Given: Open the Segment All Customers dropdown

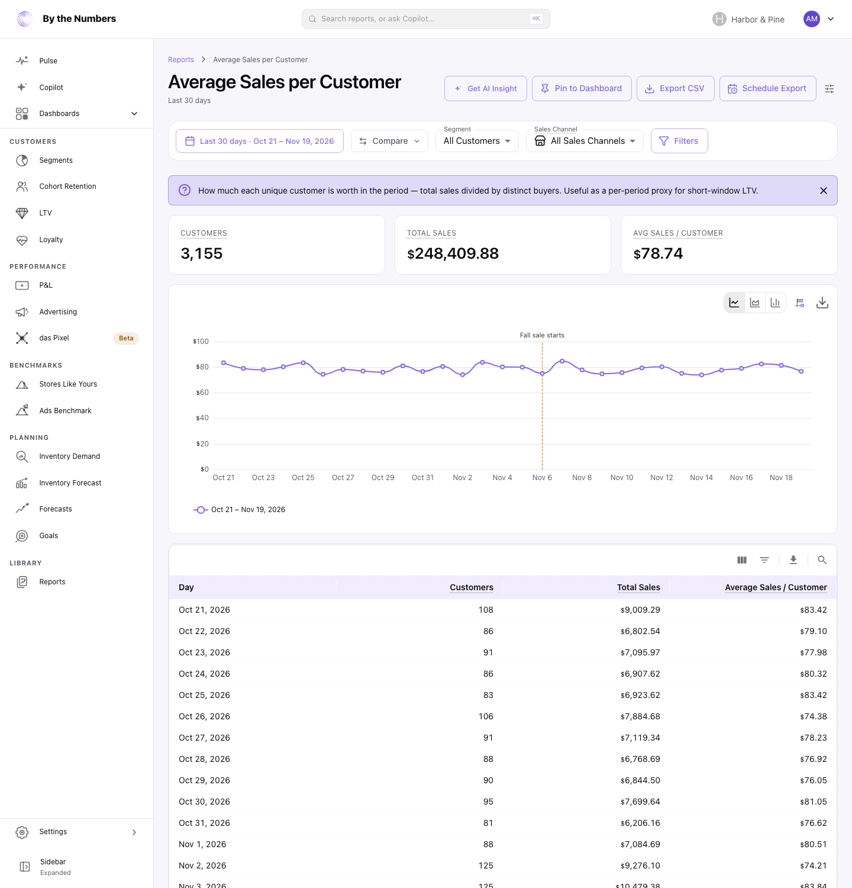Looking at the screenshot, I should pos(477,141).
